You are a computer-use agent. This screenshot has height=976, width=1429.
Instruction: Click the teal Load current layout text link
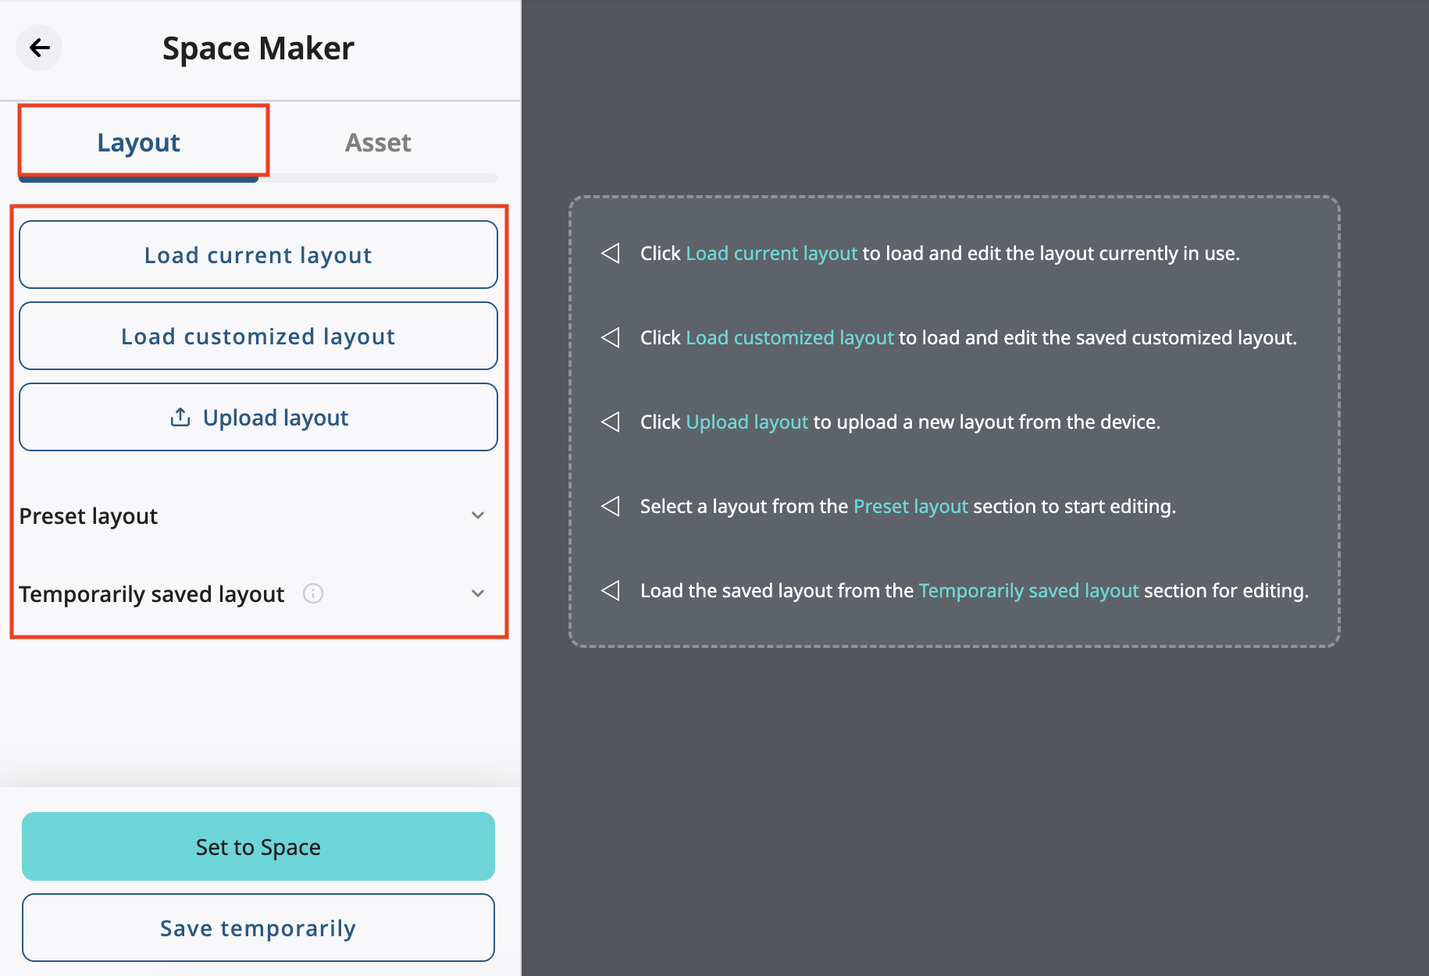[x=772, y=253]
